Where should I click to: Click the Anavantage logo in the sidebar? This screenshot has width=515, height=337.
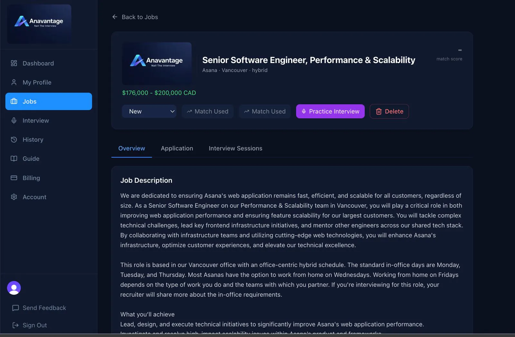pos(39,24)
